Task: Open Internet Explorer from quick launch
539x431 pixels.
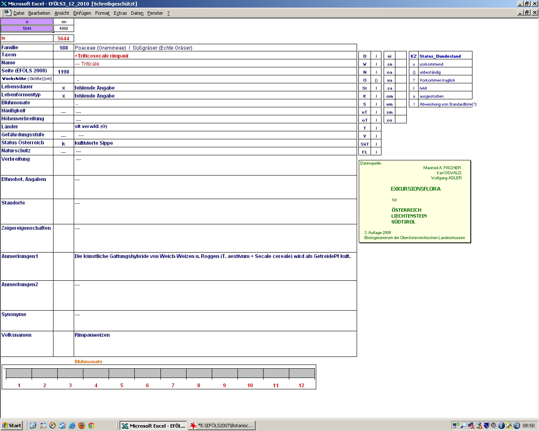Action: point(72,426)
